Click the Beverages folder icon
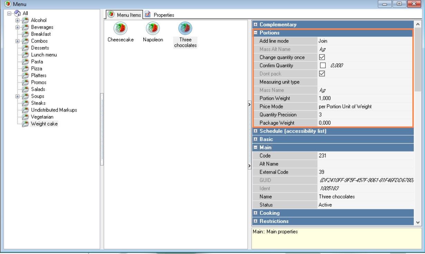 tap(25, 27)
